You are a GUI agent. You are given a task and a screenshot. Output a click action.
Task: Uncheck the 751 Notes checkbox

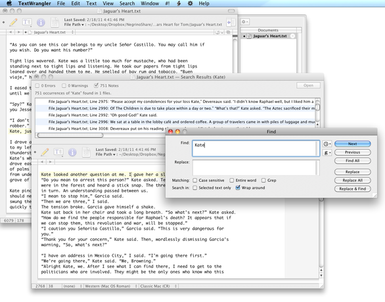tap(96, 85)
